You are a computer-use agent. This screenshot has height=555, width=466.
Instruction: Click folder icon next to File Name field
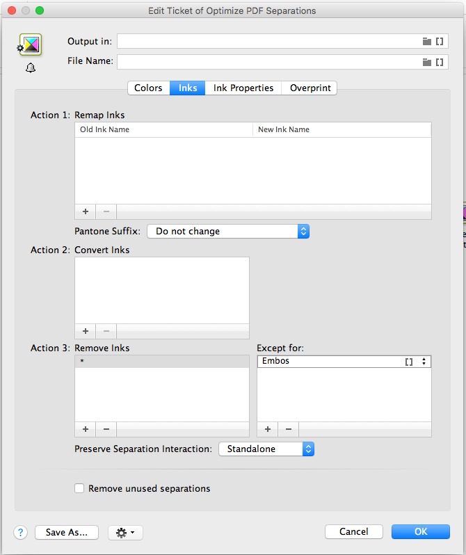[x=427, y=62]
